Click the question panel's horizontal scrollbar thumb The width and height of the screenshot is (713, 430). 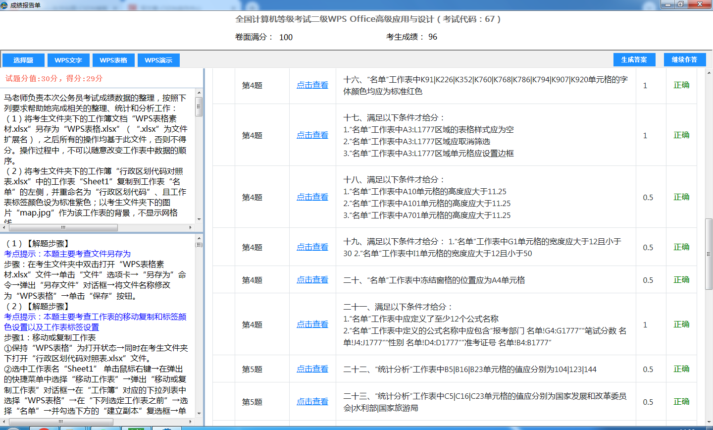point(63,228)
